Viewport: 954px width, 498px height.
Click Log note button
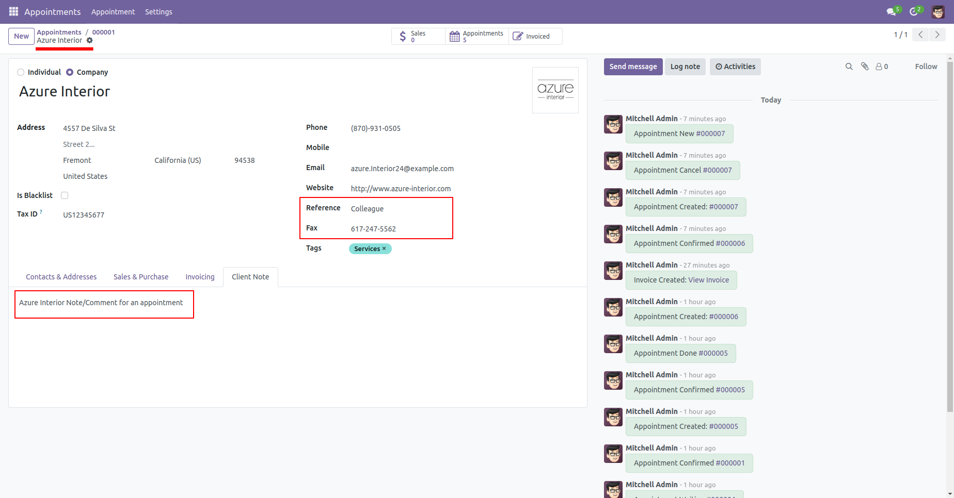coord(685,67)
